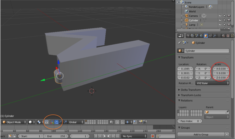Toggle Camera visibility eye icon
This screenshot has width=235, height=139.
coord(220,16)
